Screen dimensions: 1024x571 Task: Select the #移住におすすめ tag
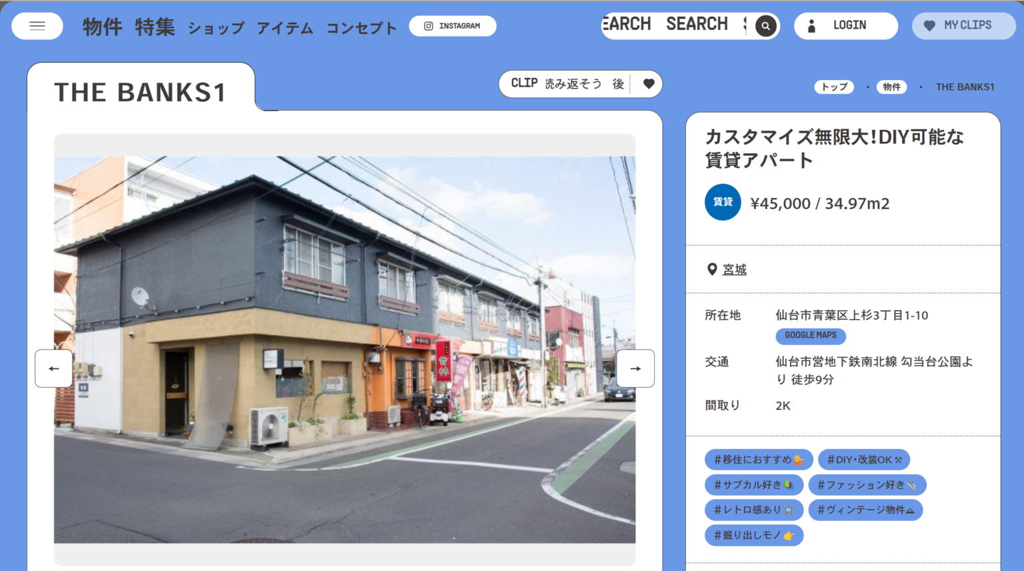[758, 460]
